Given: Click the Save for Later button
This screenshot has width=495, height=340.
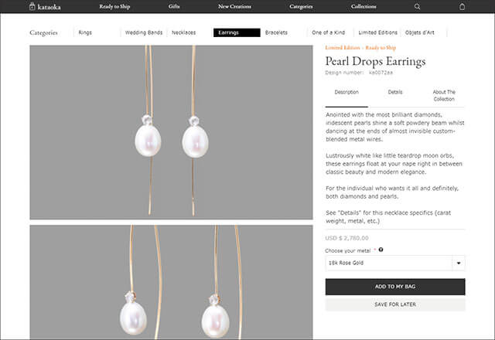Looking at the screenshot, I should 395,304.
